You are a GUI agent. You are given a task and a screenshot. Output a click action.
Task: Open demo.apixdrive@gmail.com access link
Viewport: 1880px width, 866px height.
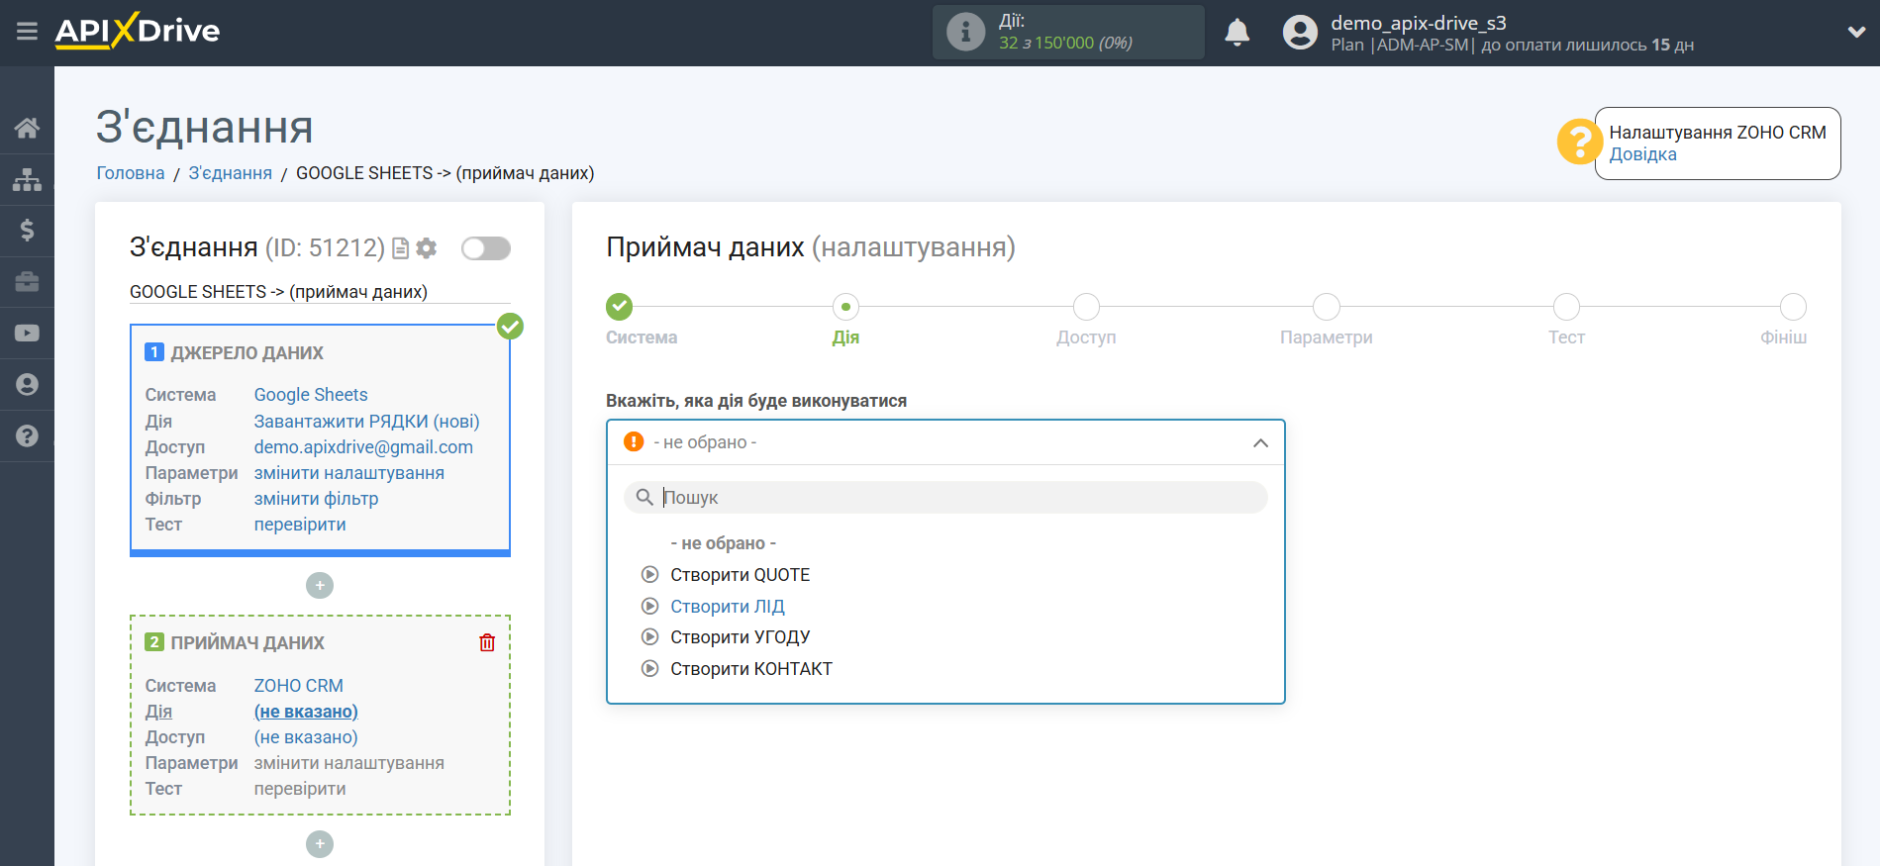pyautogui.click(x=363, y=447)
